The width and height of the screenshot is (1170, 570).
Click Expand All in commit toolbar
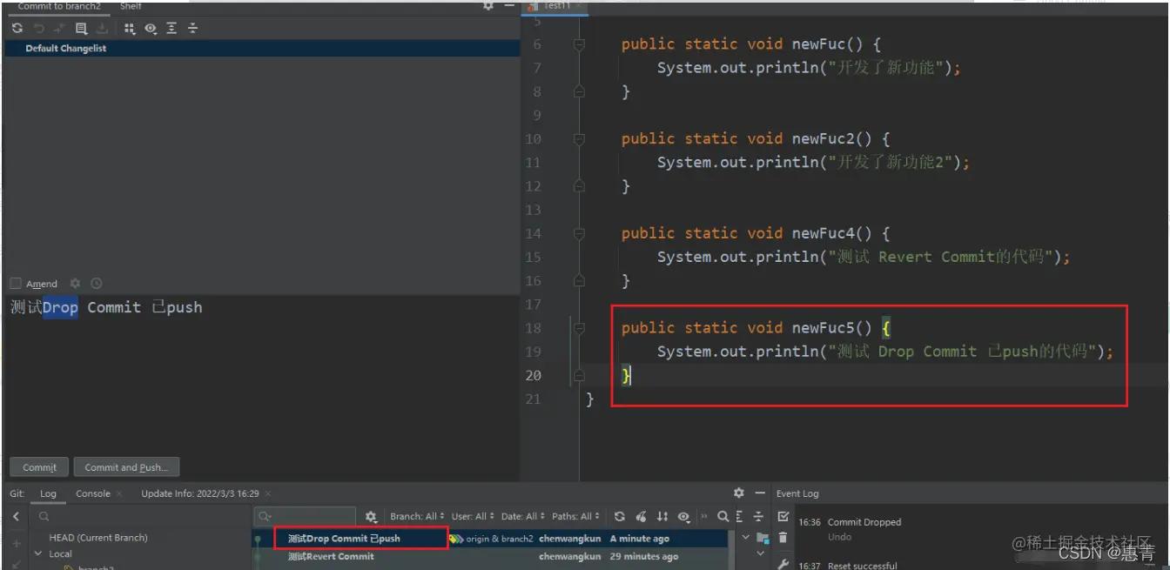coord(171,28)
